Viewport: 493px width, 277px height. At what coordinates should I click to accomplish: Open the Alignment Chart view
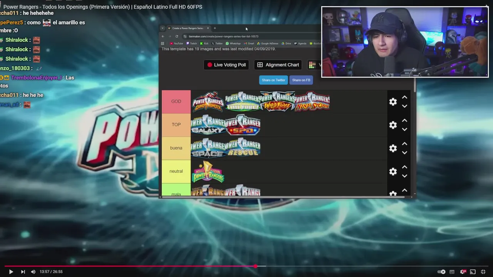[278, 65]
